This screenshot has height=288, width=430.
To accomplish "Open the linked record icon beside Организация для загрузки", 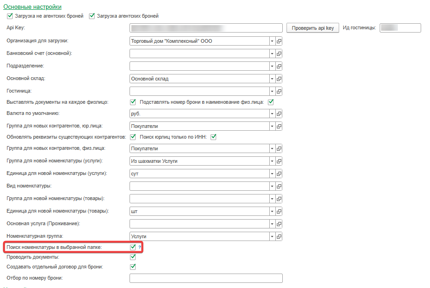I will click(280, 41).
